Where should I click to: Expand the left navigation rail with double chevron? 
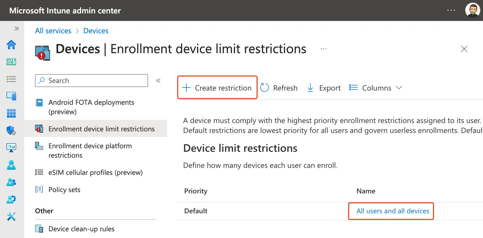[17, 28]
